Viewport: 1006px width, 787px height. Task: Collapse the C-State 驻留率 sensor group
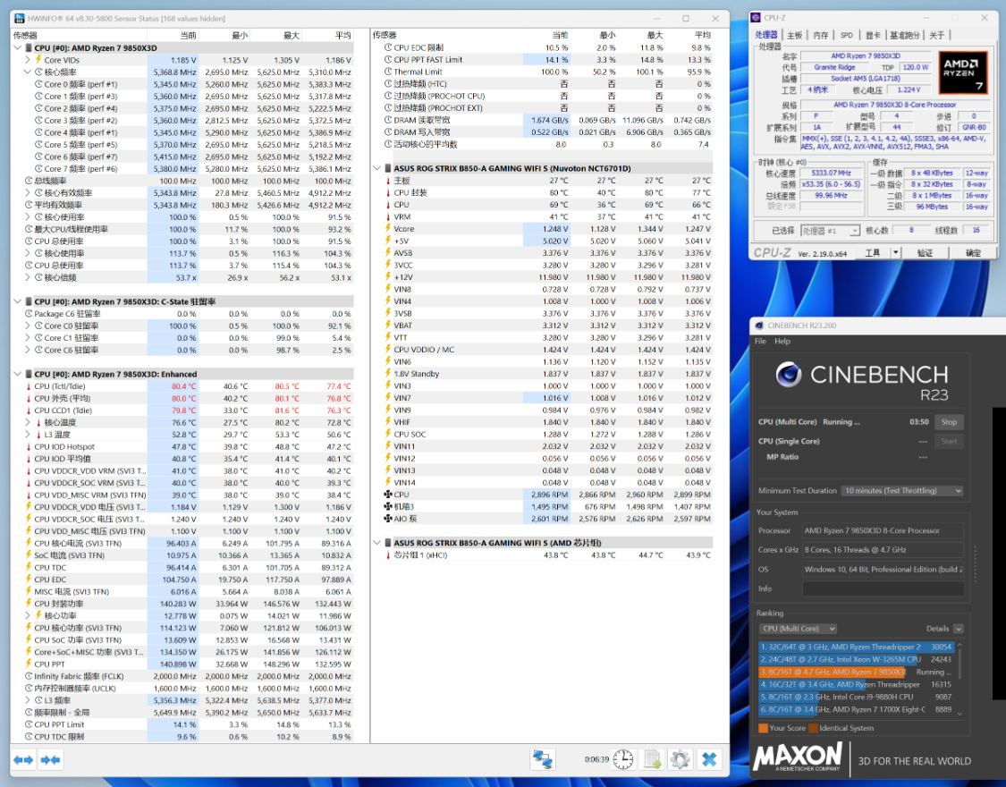point(17,301)
